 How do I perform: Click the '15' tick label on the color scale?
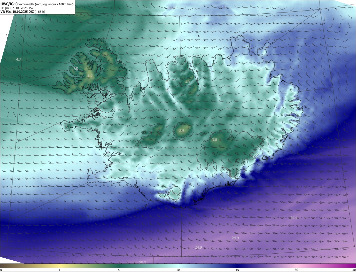(x=237, y=270)
